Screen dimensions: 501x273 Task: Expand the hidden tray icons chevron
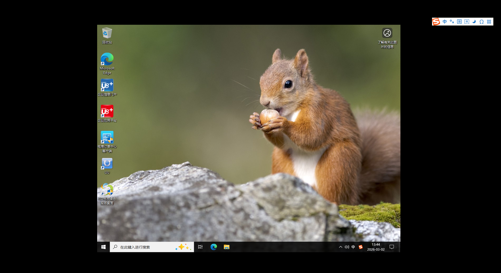[341, 247]
